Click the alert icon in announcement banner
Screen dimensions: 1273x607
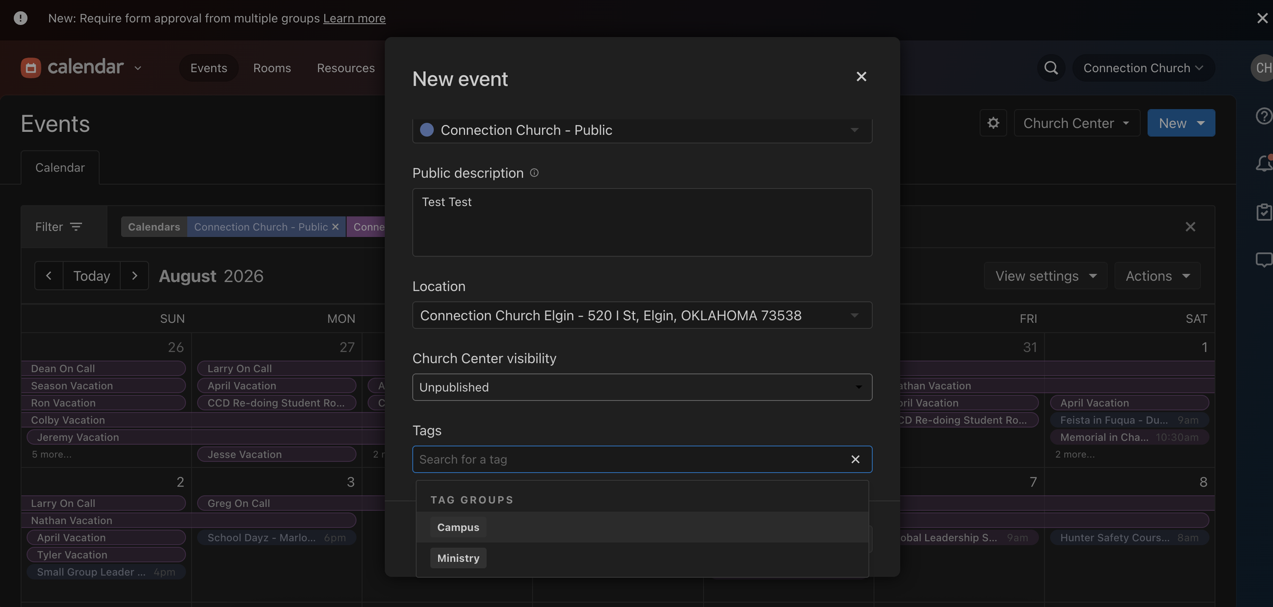tap(20, 18)
